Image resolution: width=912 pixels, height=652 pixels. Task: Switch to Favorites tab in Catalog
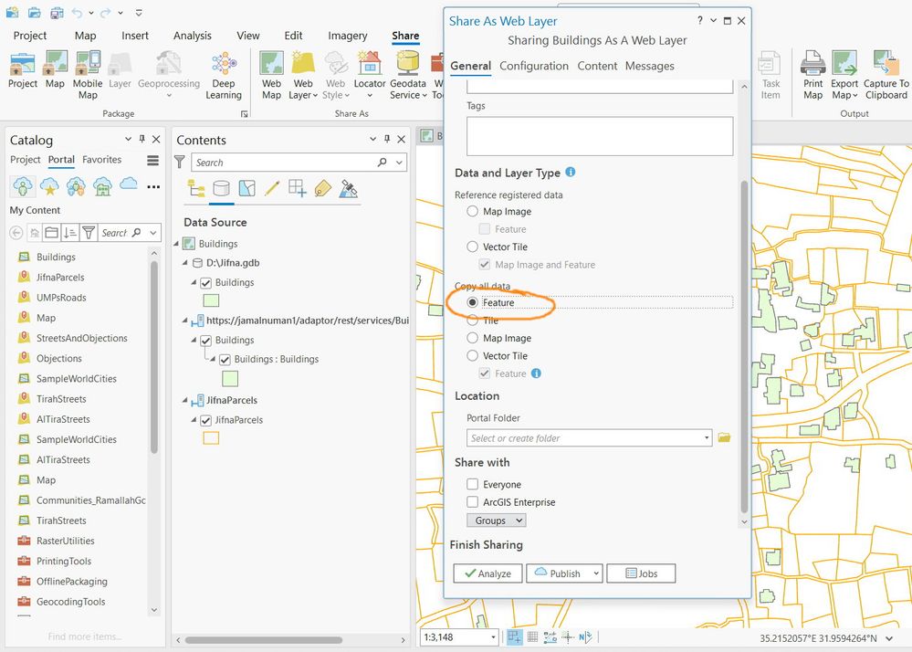click(x=101, y=160)
